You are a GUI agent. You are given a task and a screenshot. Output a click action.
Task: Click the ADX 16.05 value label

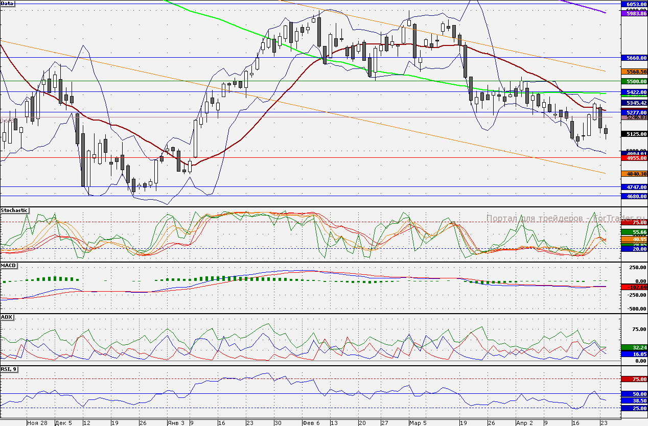coord(634,354)
